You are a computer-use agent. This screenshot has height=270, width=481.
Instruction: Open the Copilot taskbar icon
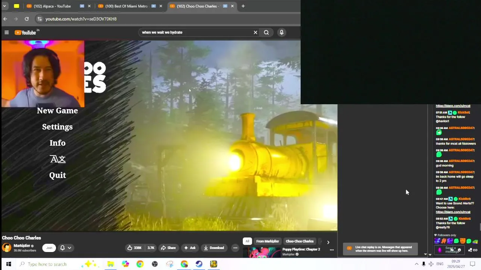pos(125,264)
